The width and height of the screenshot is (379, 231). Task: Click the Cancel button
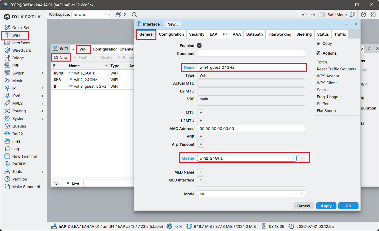point(304,206)
